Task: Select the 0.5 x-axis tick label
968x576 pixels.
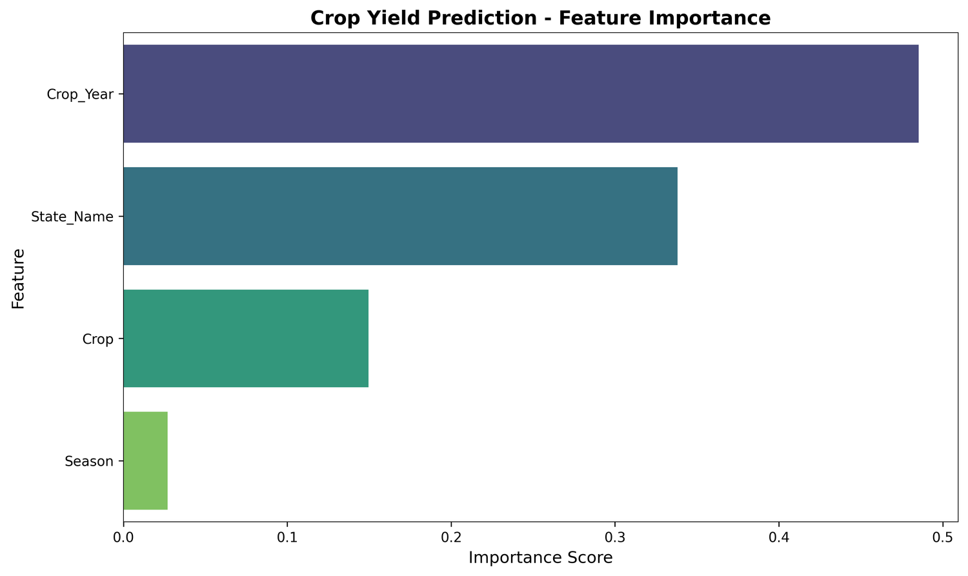Action: 943,537
